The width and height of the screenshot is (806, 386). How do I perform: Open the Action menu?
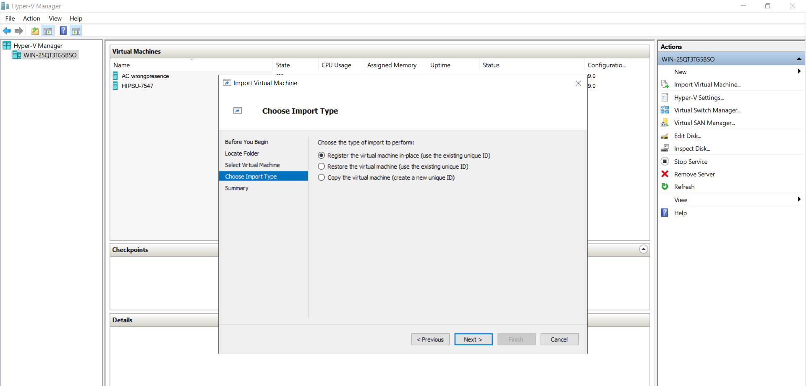31,18
